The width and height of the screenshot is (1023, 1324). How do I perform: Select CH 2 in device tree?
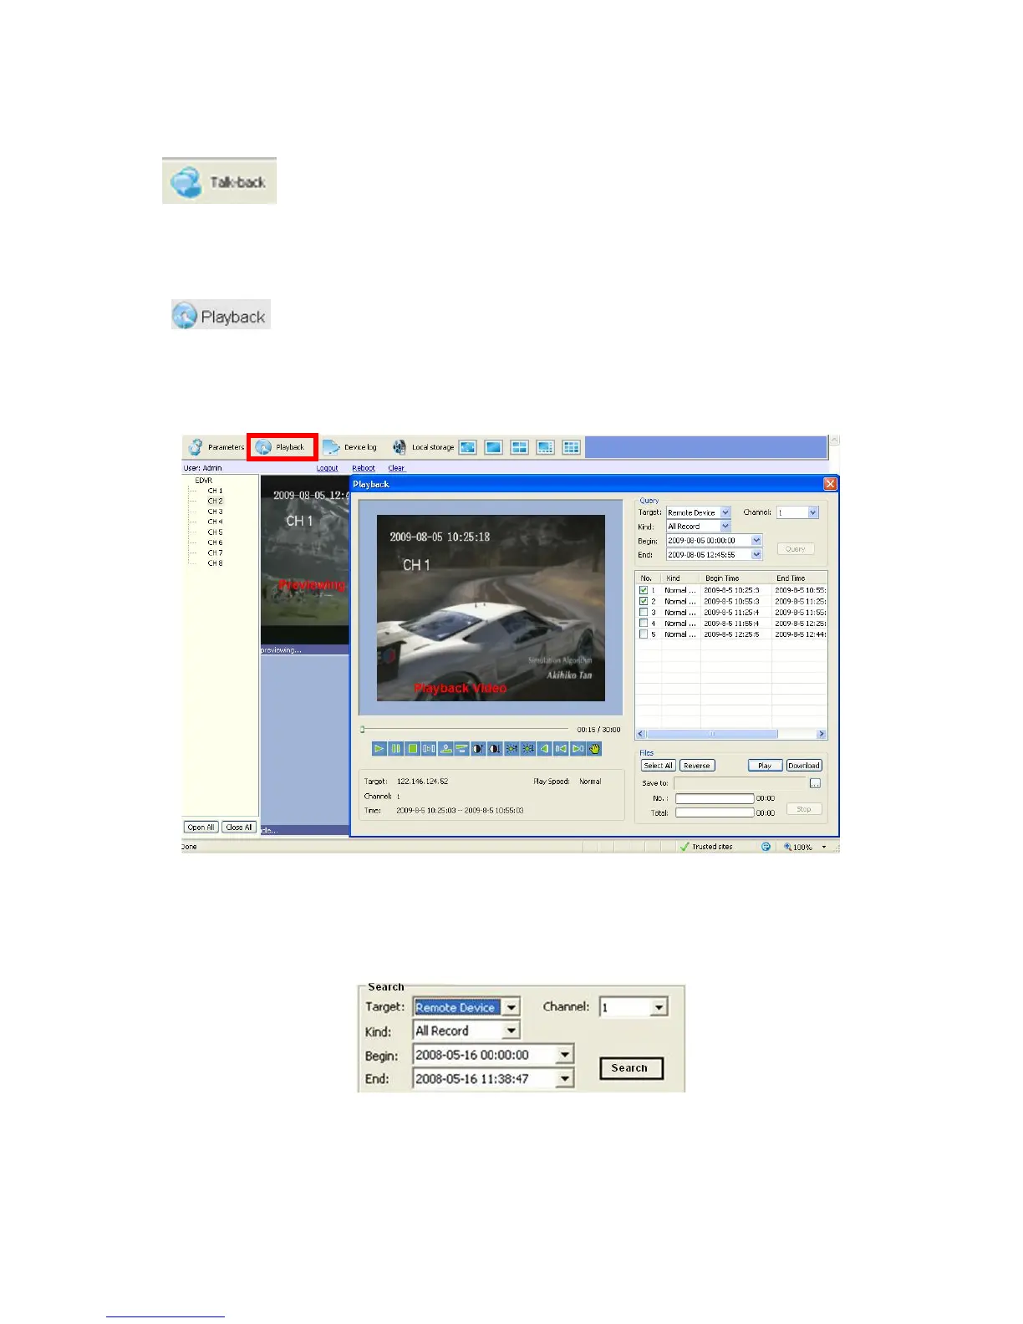coord(215,501)
